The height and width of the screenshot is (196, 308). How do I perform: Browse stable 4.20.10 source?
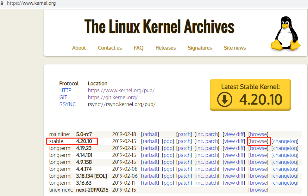(258, 141)
